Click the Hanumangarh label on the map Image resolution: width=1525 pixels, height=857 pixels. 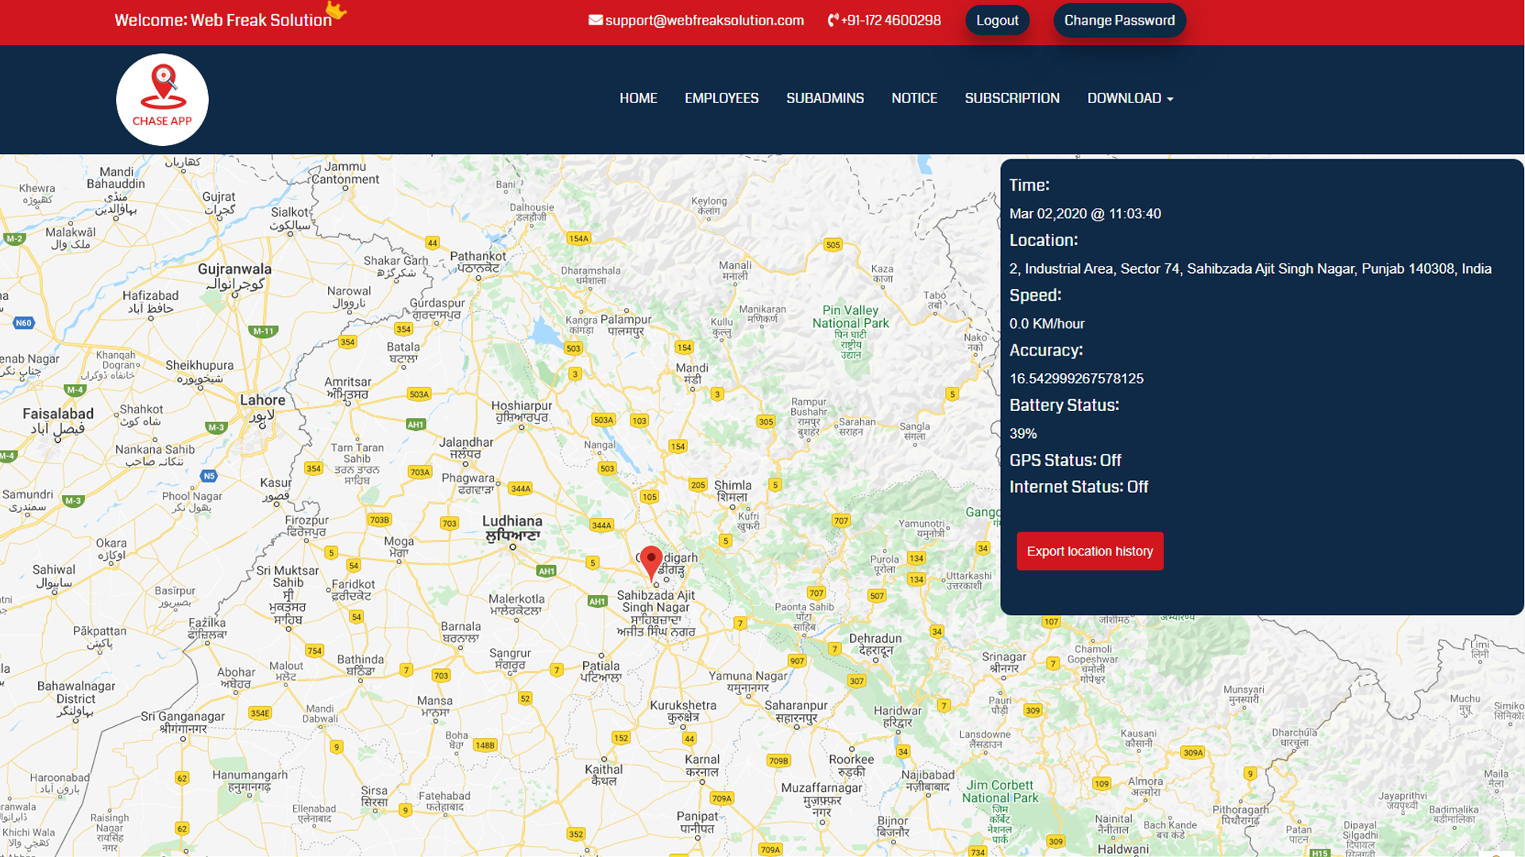[x=250, y=780]
